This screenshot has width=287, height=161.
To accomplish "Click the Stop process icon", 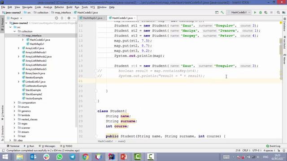I will coord(271,13).
